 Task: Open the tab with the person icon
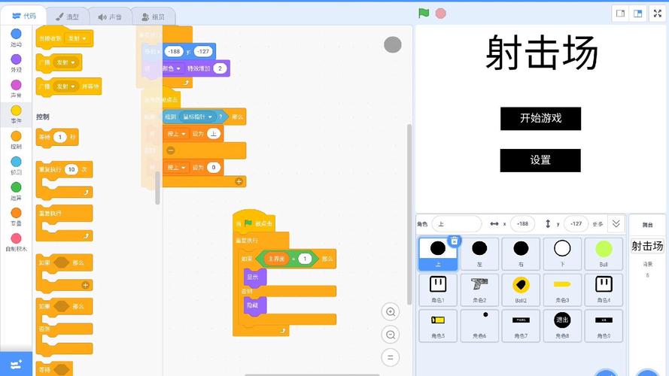point(153,17)
